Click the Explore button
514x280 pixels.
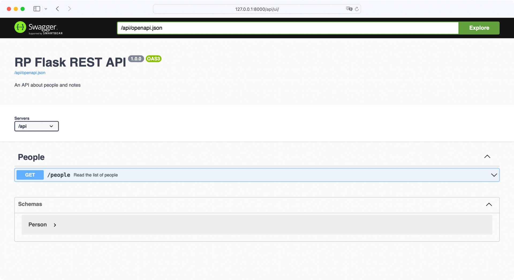tap(479, 28)
